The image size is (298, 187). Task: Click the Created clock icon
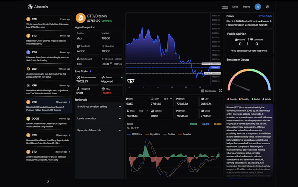103,59
